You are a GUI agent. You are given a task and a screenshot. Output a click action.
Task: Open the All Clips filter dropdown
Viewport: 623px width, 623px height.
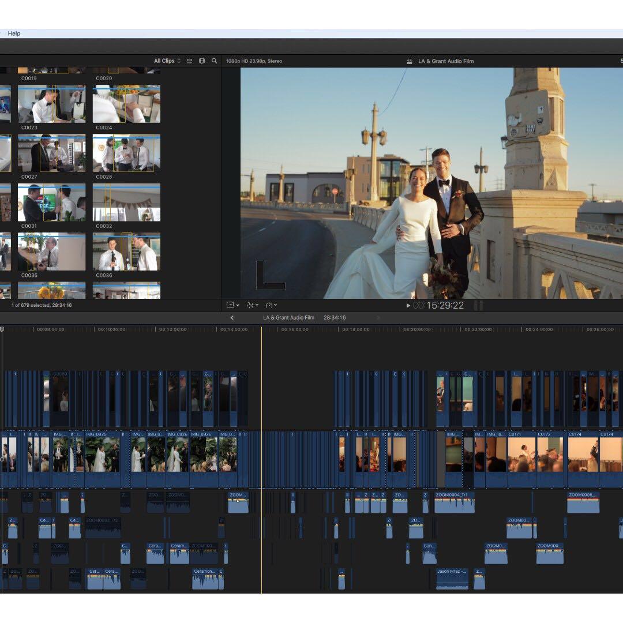[x=167, y=61]
